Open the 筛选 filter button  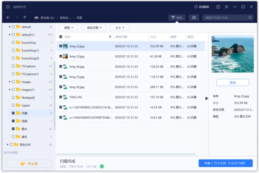click(177, 18)
